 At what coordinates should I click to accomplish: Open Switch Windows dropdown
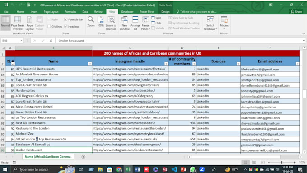pyautogui.click(x=210, y=23)
